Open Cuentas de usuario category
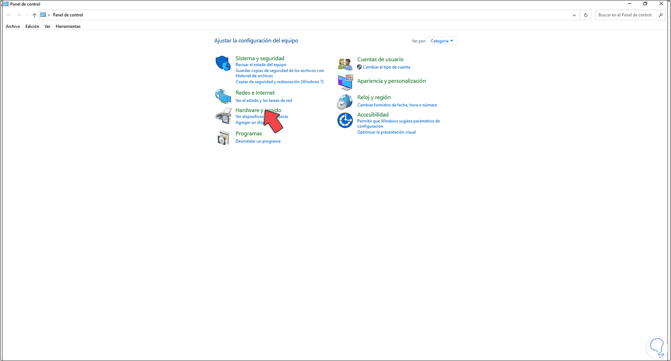The width and height of the screenshot is (671, 361). pos(380,59)
